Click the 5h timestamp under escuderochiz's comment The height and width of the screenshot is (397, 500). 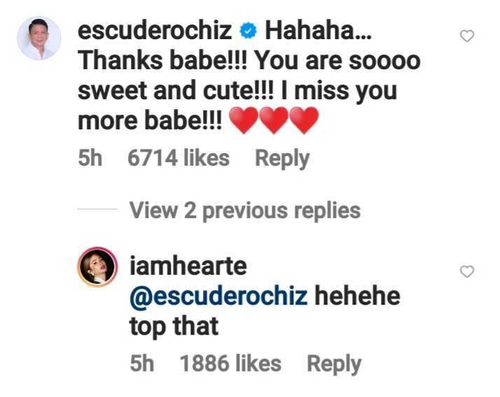click(x=90, y=158)
